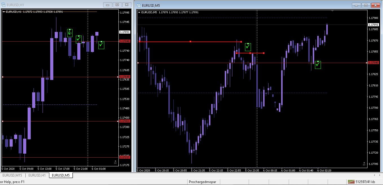
Task: Click the 6 Oct 02:20 time label in M5 chart
Action: point(324,171)
